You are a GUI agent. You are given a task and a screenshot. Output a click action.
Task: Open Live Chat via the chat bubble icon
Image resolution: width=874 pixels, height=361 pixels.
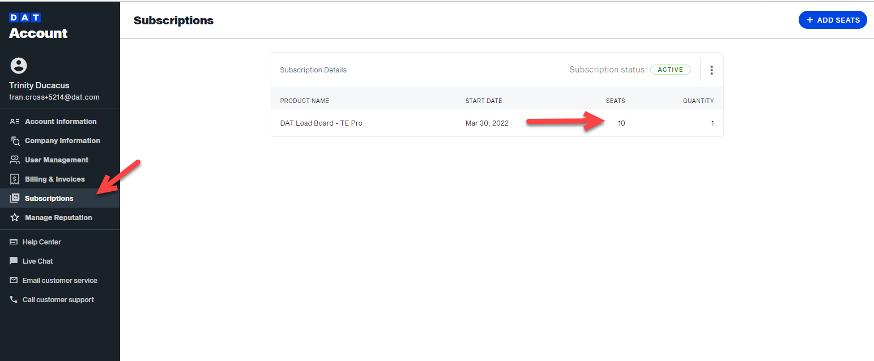(x=14, y=261)
